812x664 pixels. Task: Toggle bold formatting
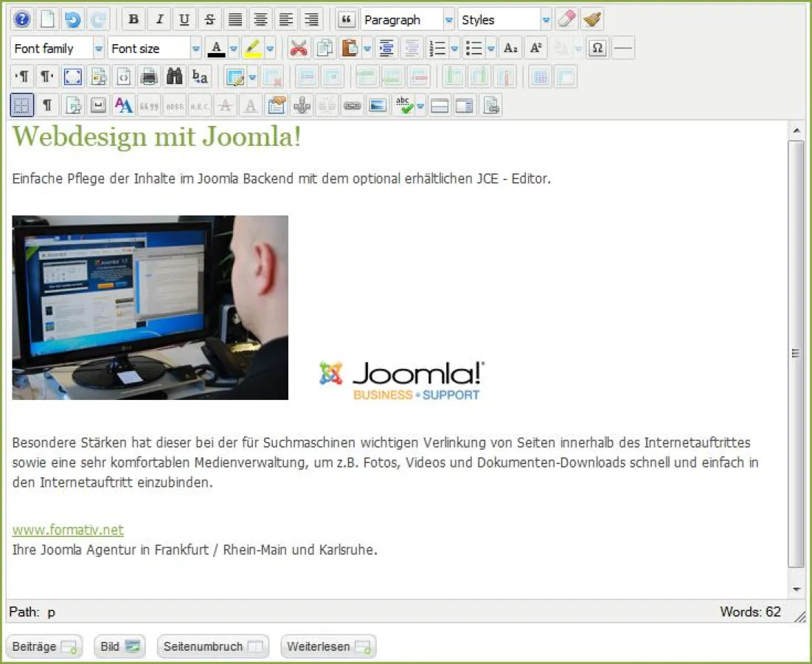(133, 19)
